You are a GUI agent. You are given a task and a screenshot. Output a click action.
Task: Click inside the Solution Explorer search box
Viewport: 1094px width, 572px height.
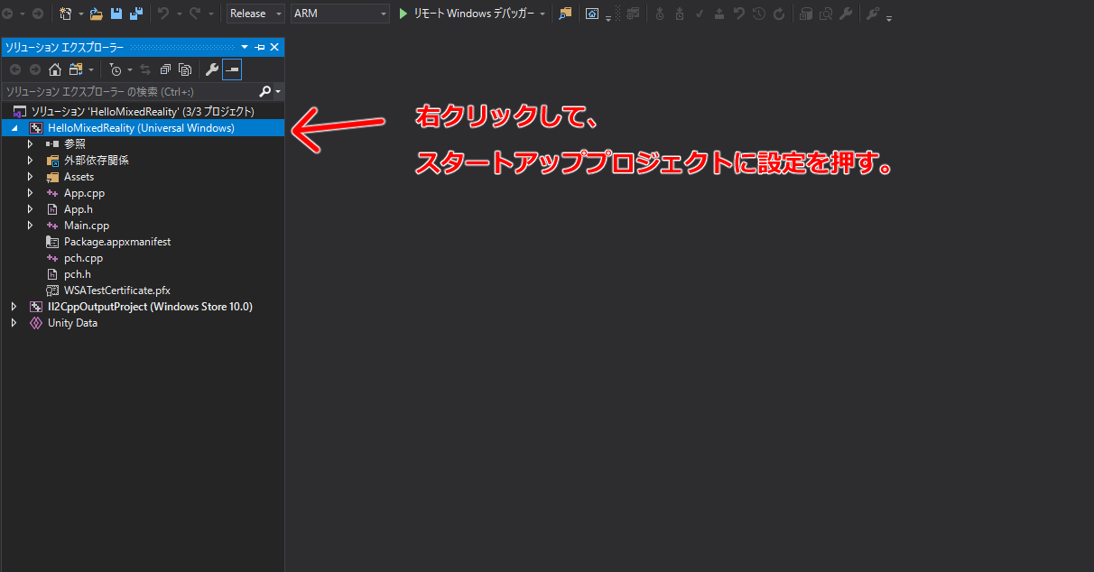tap(135, 91)
